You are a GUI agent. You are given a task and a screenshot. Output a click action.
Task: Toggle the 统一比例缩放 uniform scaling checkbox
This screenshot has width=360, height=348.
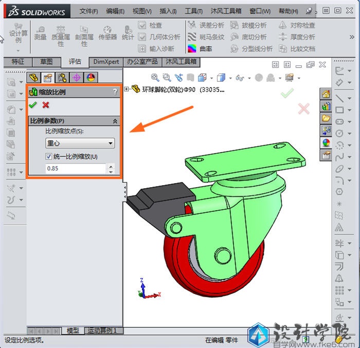click(49, 157)
